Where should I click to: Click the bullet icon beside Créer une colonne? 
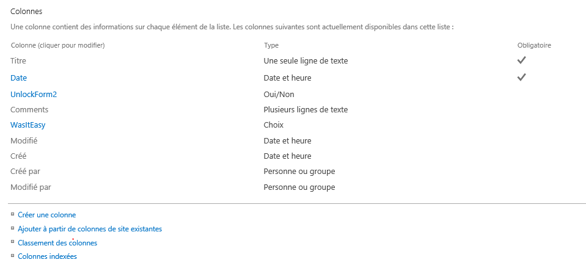pyautogui.click(x=12, y=214)
